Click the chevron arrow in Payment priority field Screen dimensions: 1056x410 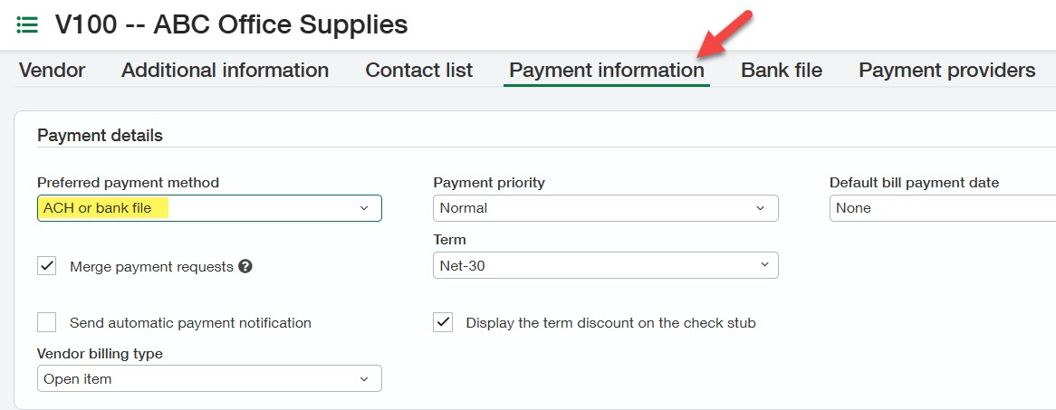pos(761,208)
